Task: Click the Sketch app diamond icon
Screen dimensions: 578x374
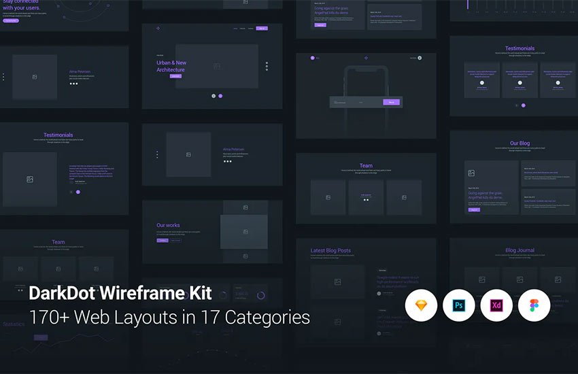Action: point(421,305)
